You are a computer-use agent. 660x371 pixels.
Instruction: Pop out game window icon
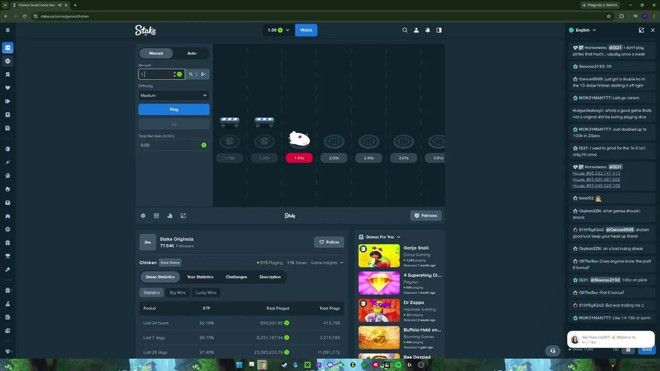(183, 215)
